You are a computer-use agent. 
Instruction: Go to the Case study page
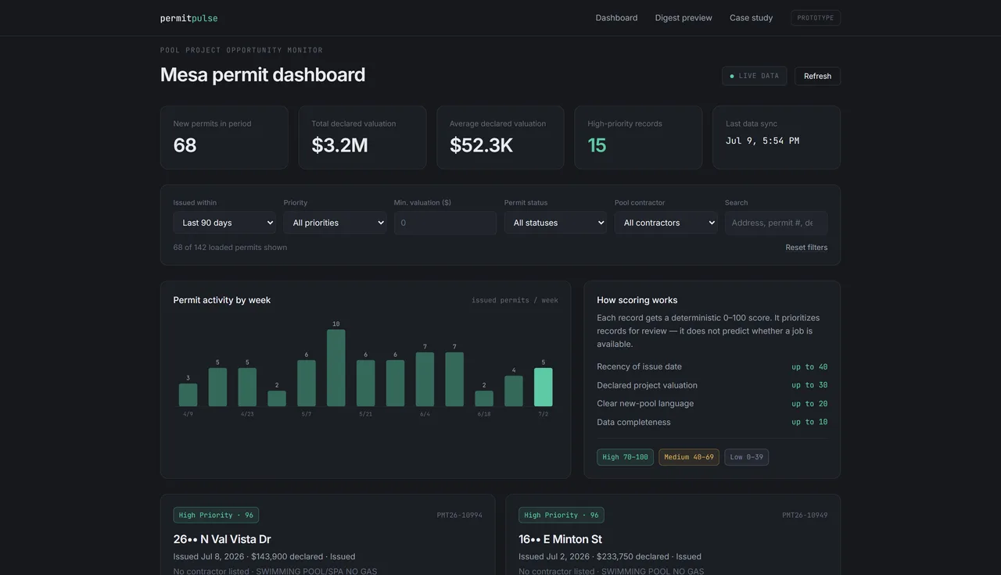[x=751, y=18]
